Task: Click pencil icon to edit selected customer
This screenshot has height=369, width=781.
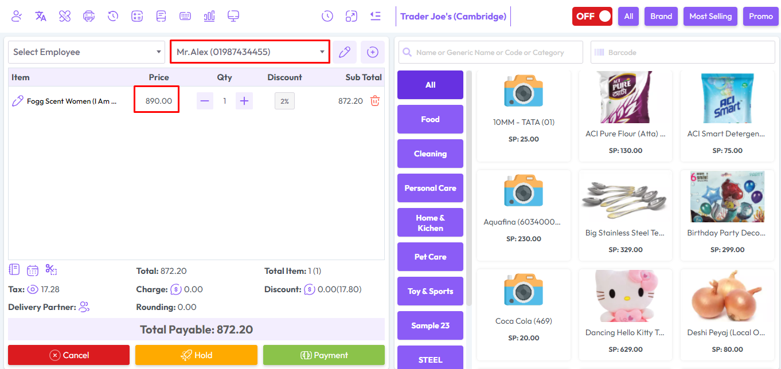Action: pyautogui.click(x=344, y=52)
